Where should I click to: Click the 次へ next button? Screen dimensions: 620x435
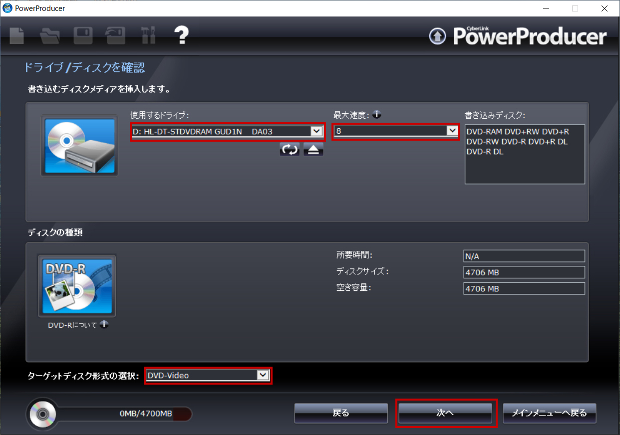pos(445,413)
